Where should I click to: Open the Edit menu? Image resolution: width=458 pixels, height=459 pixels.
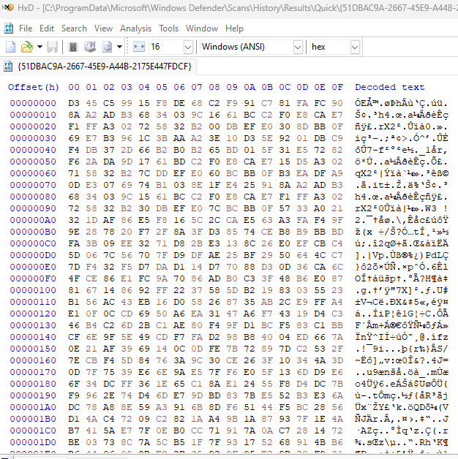click(x=47, y=29)
